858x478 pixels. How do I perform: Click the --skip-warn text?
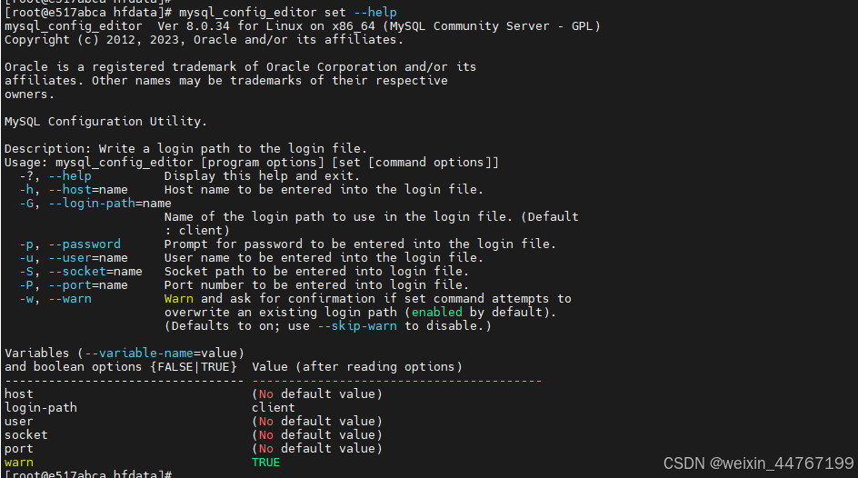357,326
